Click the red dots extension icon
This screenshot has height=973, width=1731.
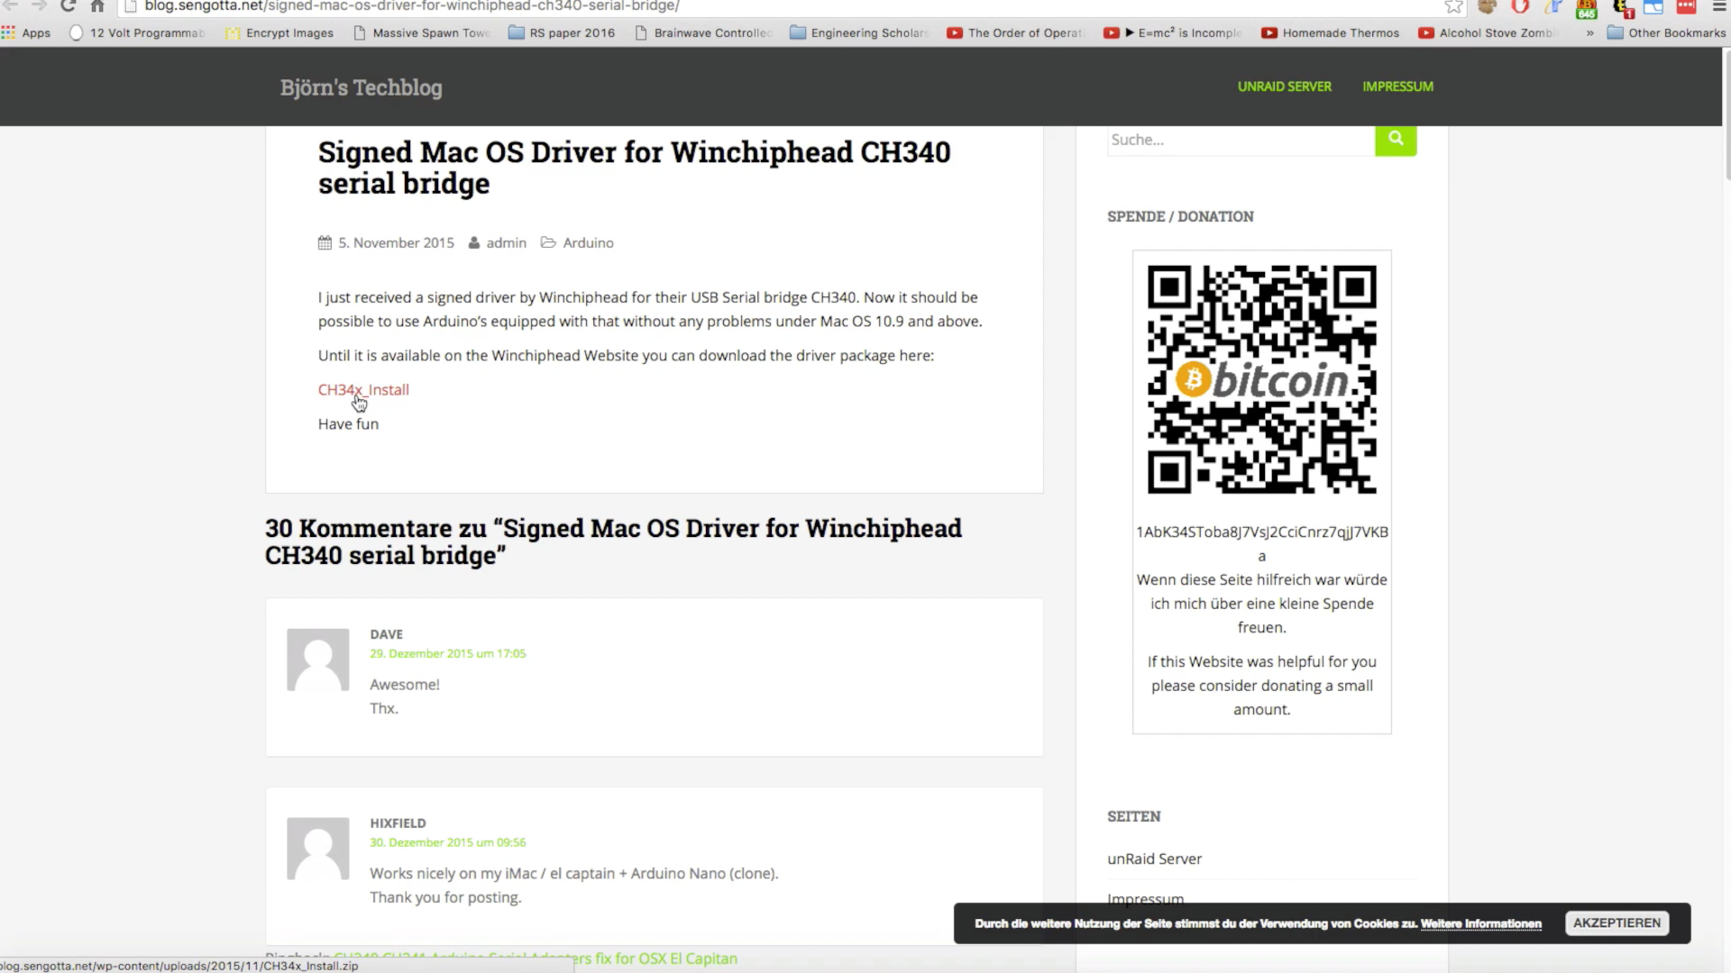pos(1686,7)
